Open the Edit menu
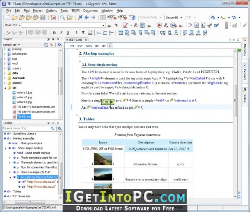This screenshot has width=250, height=212. 17,11
